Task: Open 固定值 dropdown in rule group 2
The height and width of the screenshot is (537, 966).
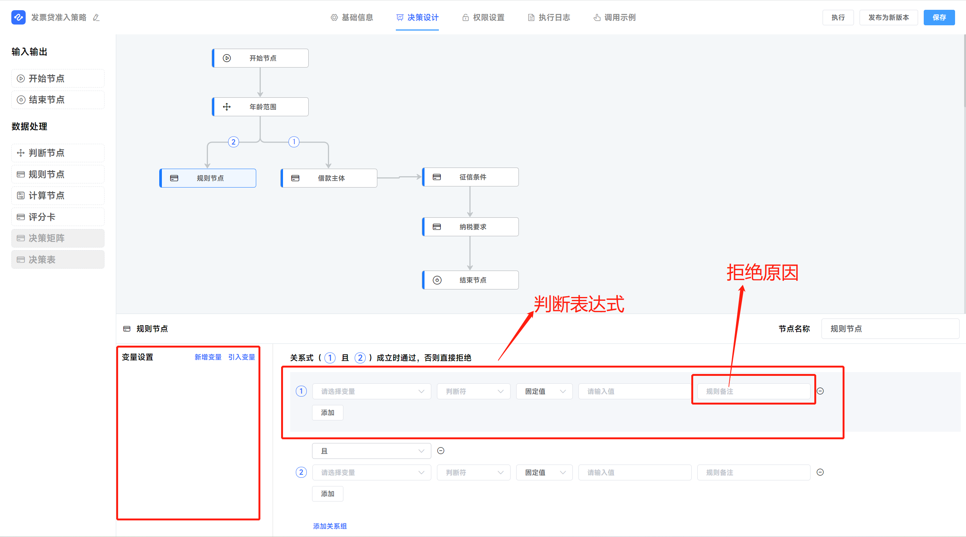Action: click(545, 472)
